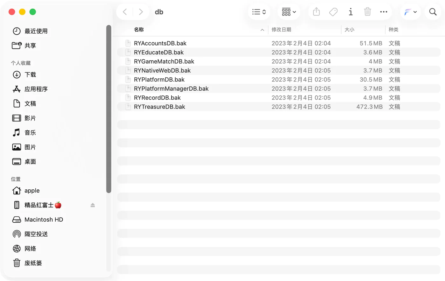Open the group-by grid dropdown
445x281 pixels.
click(289, 12)
